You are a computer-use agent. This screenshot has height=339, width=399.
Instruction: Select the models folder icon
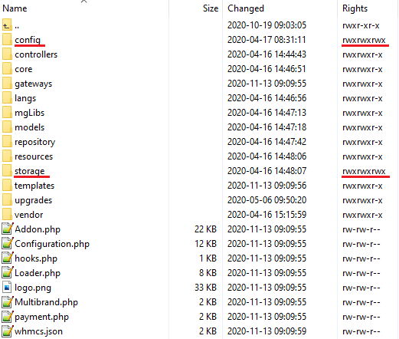click(x=7, y=127)
